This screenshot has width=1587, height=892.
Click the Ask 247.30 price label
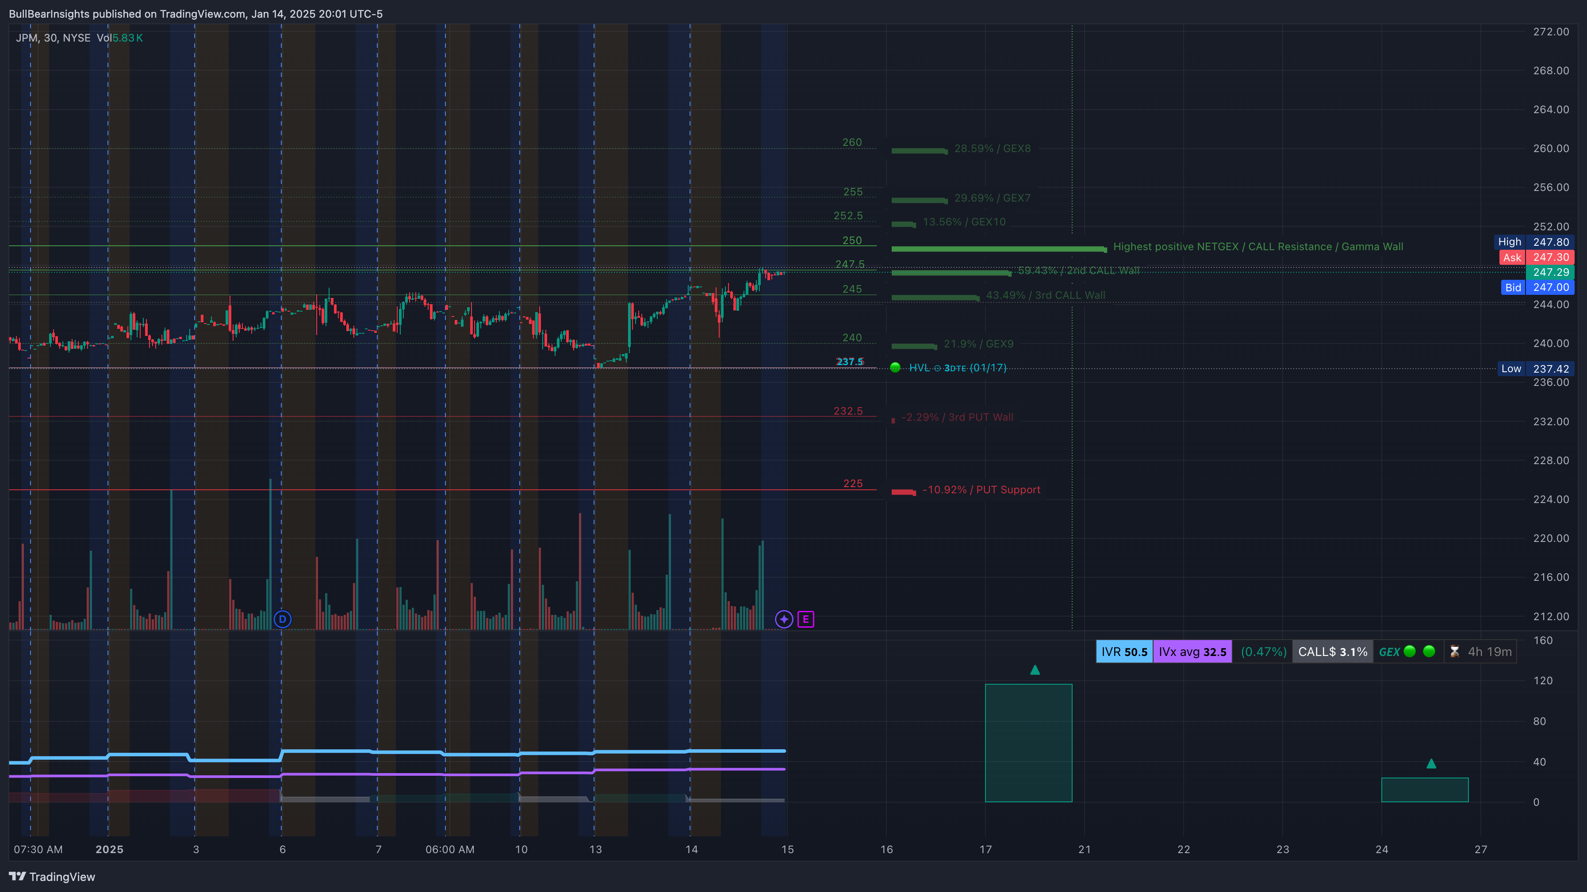click(x=1537, y=257)
